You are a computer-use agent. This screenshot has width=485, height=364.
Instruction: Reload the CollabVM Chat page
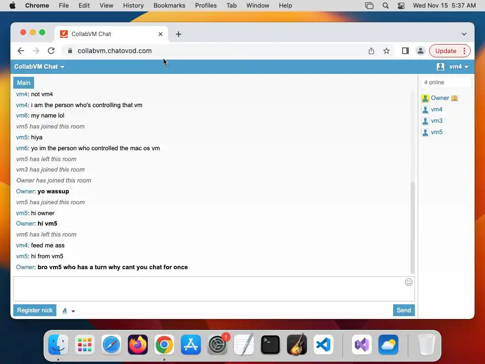coord(51,51)
